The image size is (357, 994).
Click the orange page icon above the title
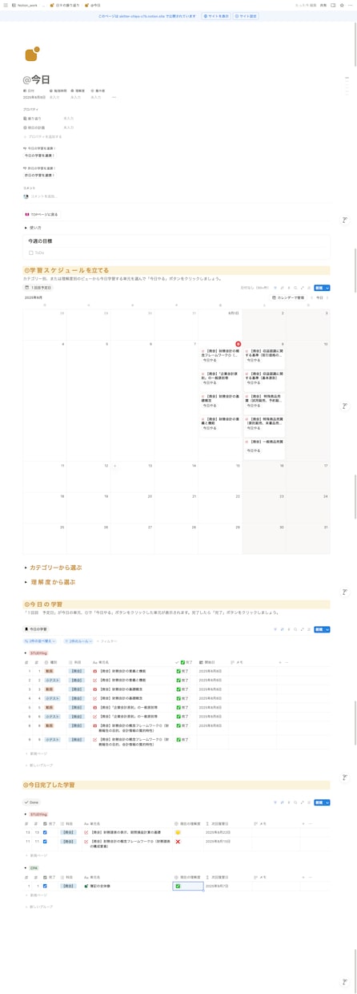click(32, 54)
